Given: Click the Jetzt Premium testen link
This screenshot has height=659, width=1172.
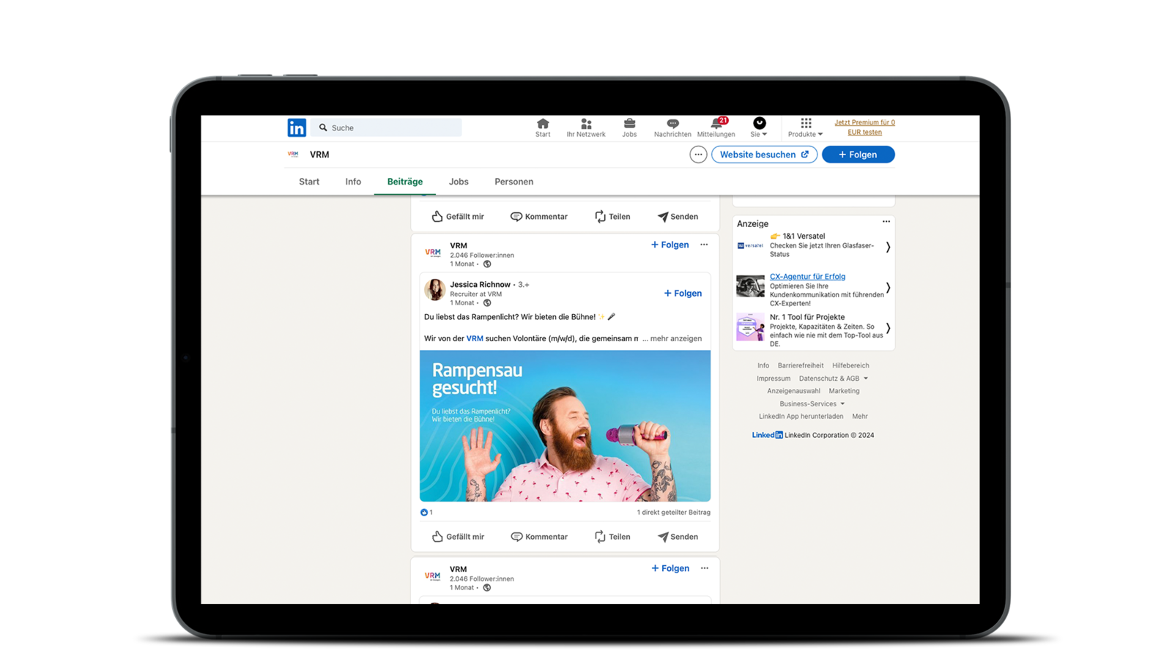Looking at the screenshot, I should [864, 127].
